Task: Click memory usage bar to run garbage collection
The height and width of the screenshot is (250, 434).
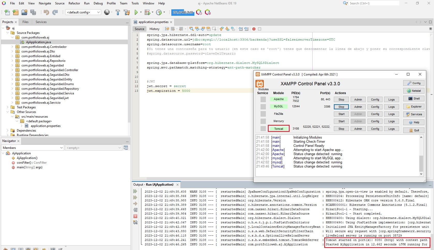Action: click(183, 12)
